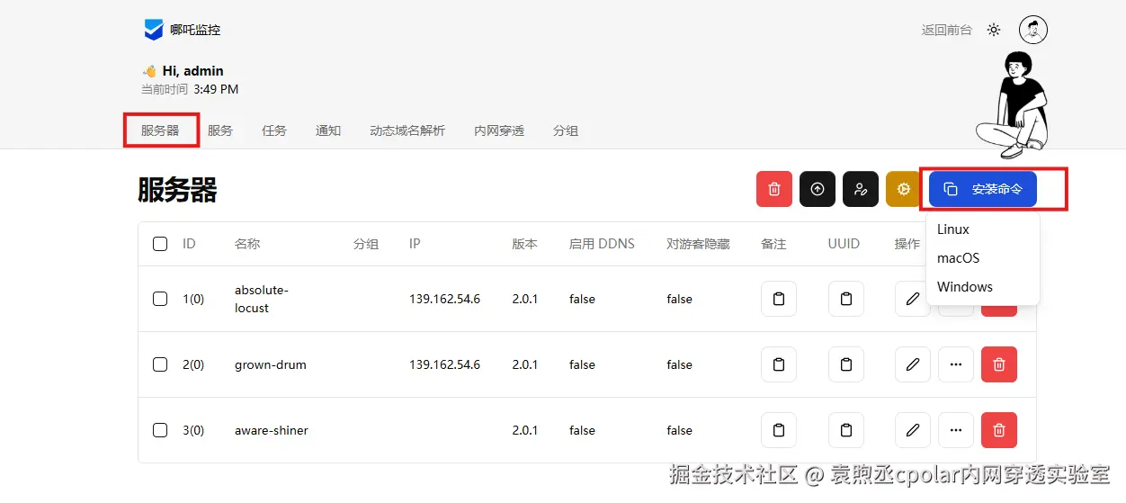Choose Windows from the install command menu
This screenshot has width=1126, height=503.
point(983,287)
